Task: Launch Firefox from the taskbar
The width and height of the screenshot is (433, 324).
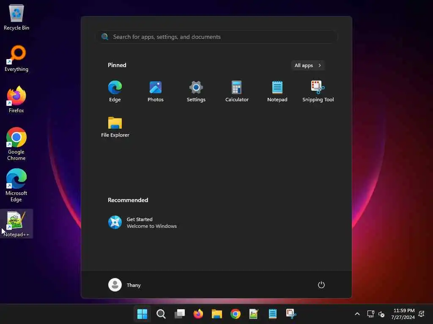Action: click(x=198, y=314)
